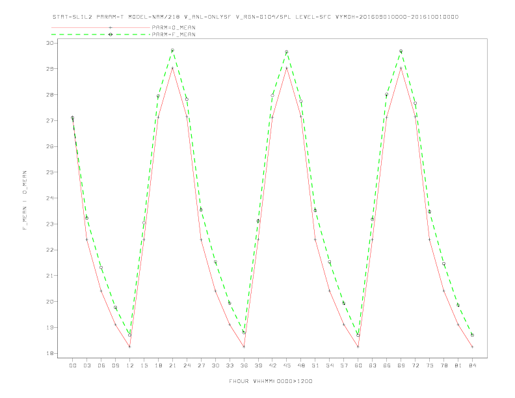Click x-axis forecast hour label 30

pos(215,365)
